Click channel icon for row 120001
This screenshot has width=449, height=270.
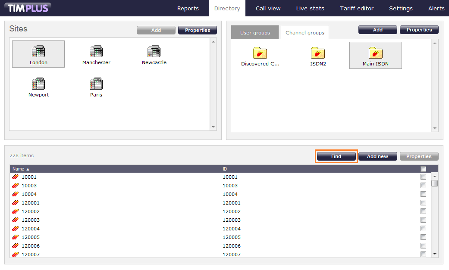[x=16, y=203]
